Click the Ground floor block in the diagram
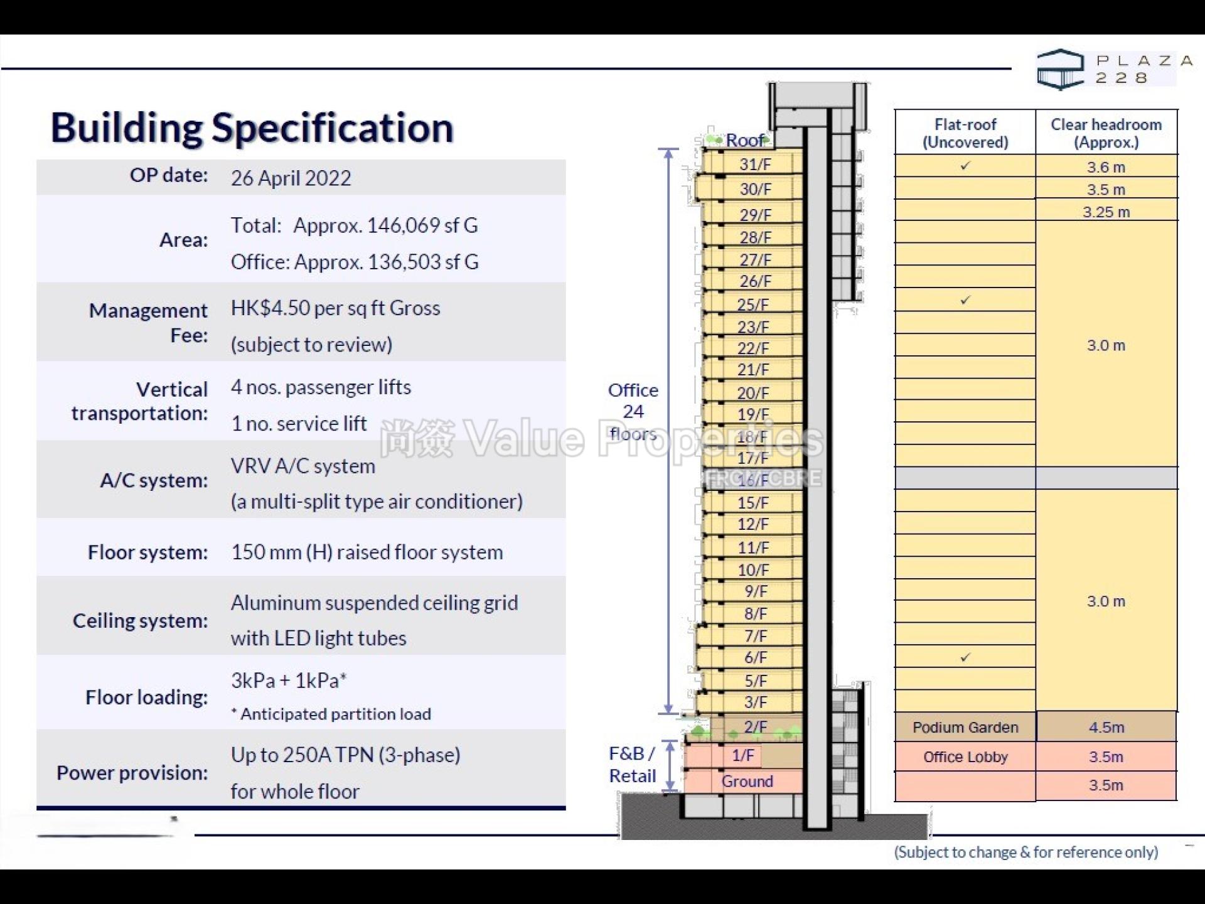Viewport: 1205px width, 904px height. coord(747,782)
